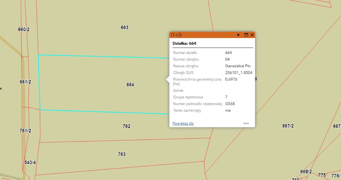341x180 pixels.
Task: Show next feature in popup
Action: 238,35
